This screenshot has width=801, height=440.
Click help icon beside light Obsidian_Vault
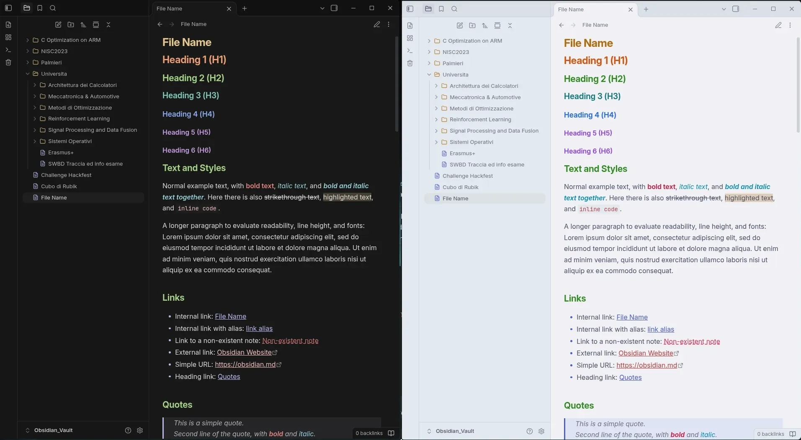click(530, 431)
